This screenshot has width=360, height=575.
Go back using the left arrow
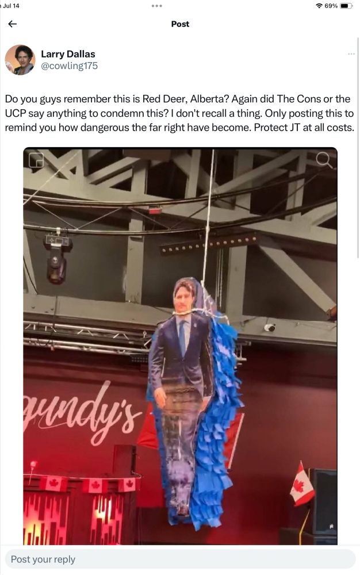[x=13, y=24]
